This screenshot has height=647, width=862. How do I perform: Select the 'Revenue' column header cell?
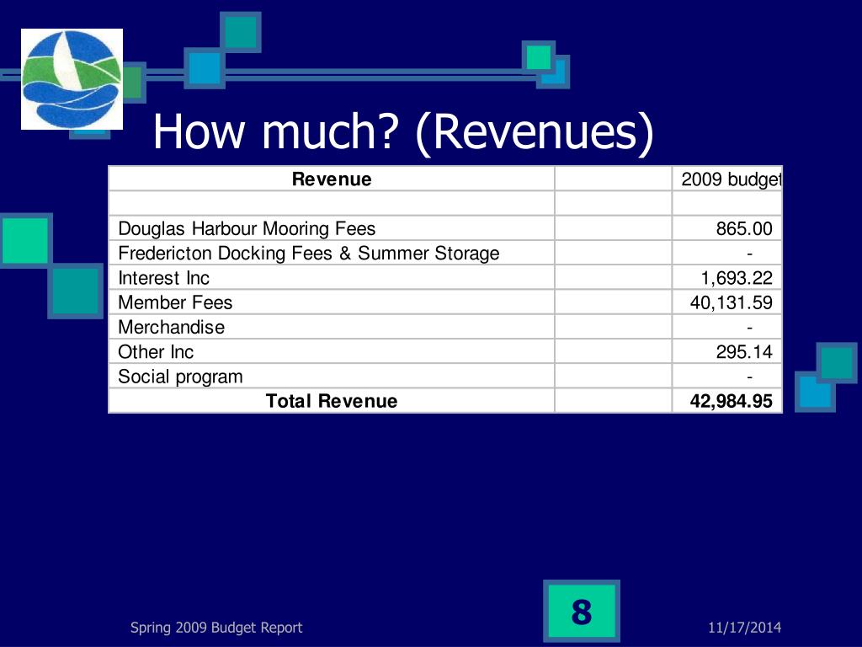[x=332, y=179]
